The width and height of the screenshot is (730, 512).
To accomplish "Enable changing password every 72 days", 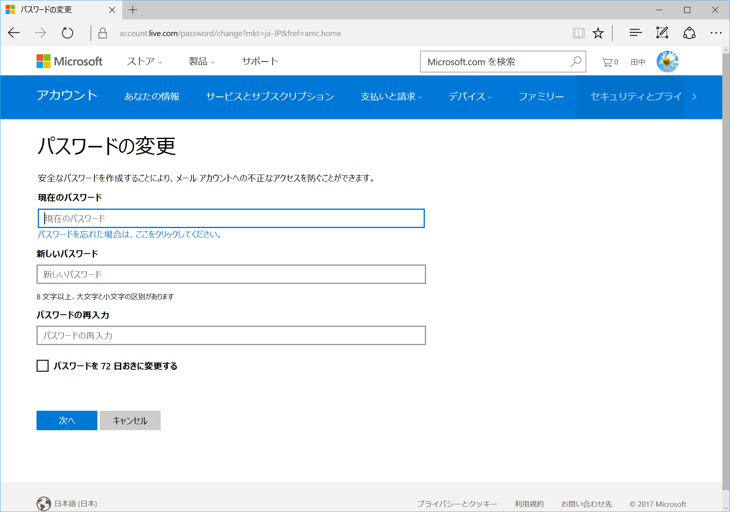I will pyautogui.click(x=42, y=366).
